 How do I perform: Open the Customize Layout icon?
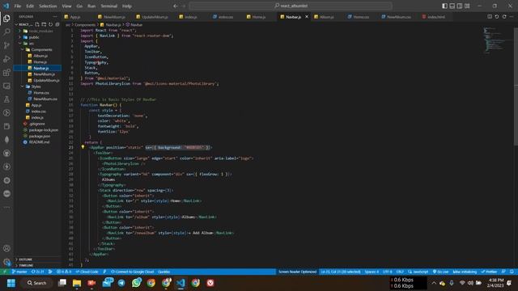pyautogui.click(x=467, y=6)
